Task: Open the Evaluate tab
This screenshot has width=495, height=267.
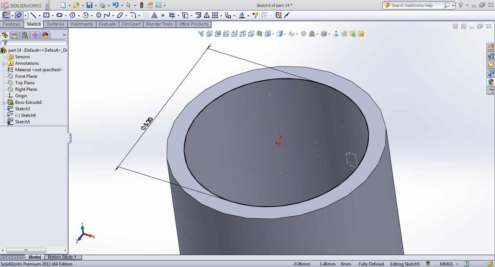Action: click(107, 24)
